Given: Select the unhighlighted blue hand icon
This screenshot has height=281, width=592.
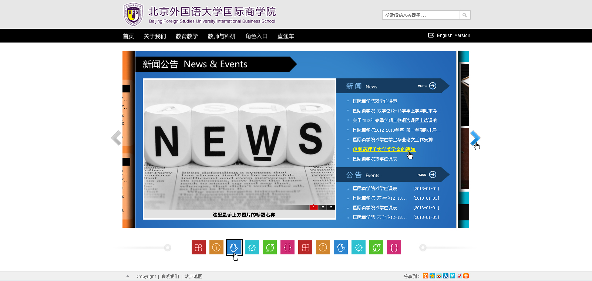Looking at the screenshot, I should coord(341,247).
